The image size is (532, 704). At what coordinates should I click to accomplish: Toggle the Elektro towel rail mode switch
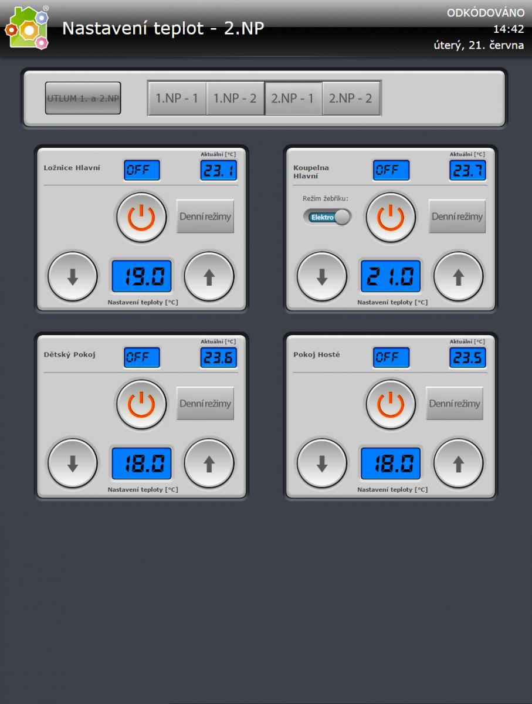(327, 217)
